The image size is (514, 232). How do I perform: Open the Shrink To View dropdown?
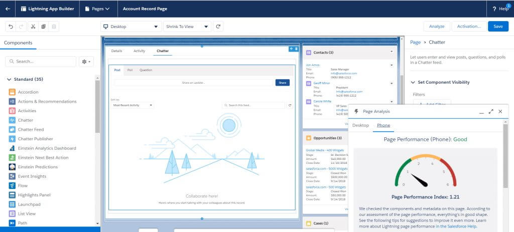(187, 27)
